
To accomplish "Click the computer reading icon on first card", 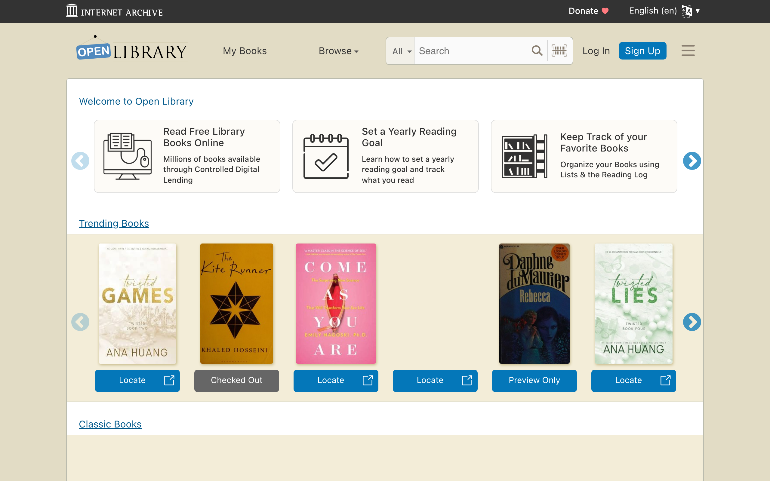I will (x=127, y=156).
